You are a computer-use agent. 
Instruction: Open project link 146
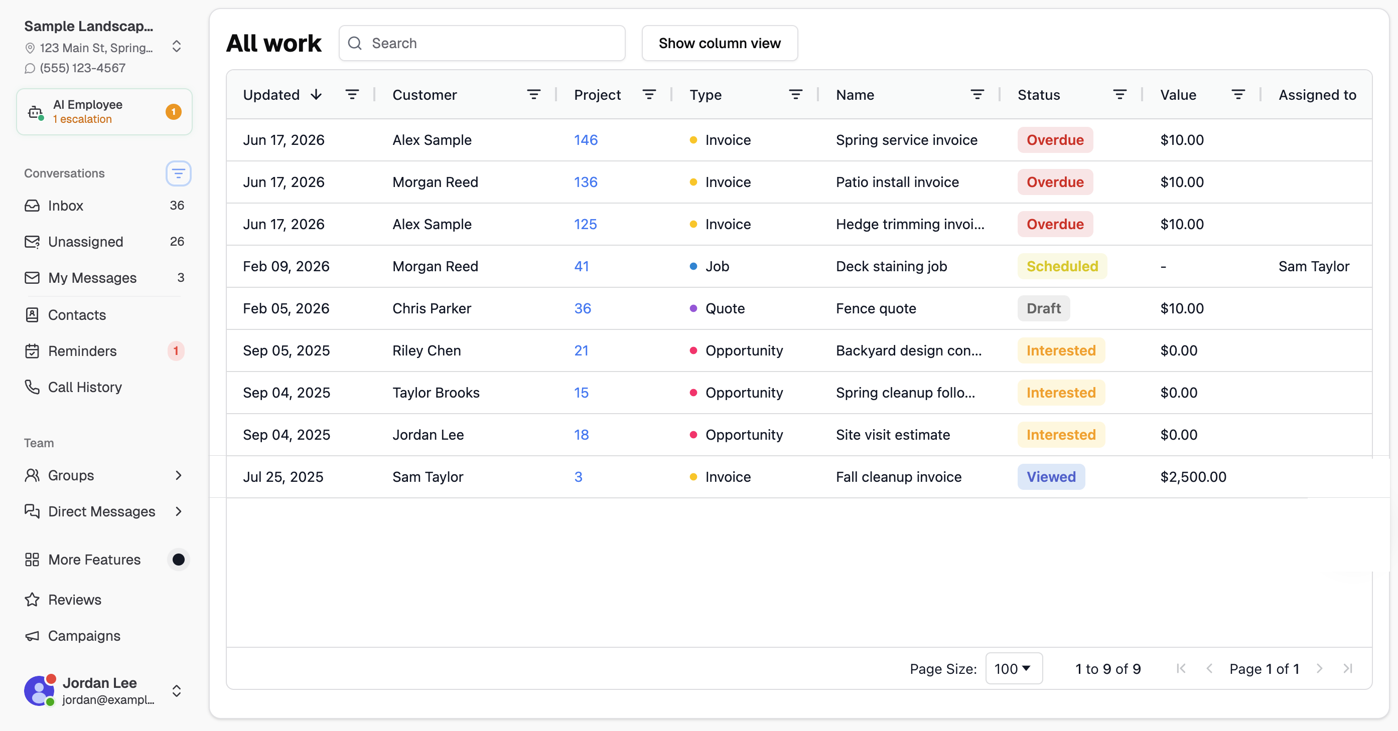[586, 140]
